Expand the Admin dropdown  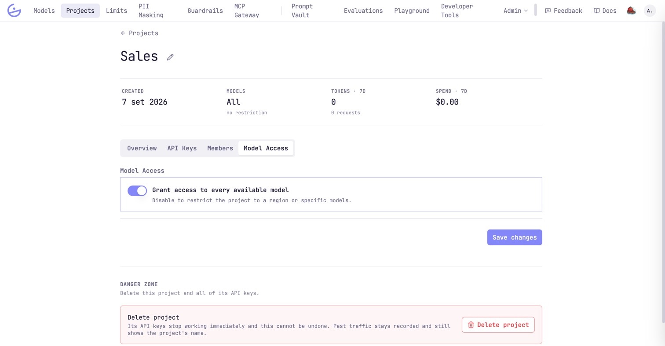[516, 11]
